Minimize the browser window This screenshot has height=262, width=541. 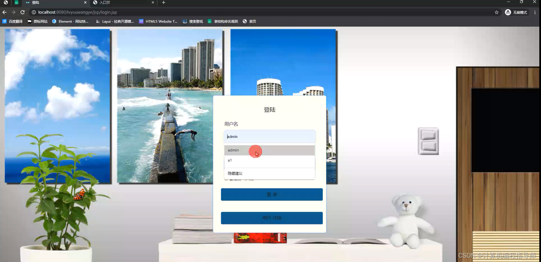[508, 2]
